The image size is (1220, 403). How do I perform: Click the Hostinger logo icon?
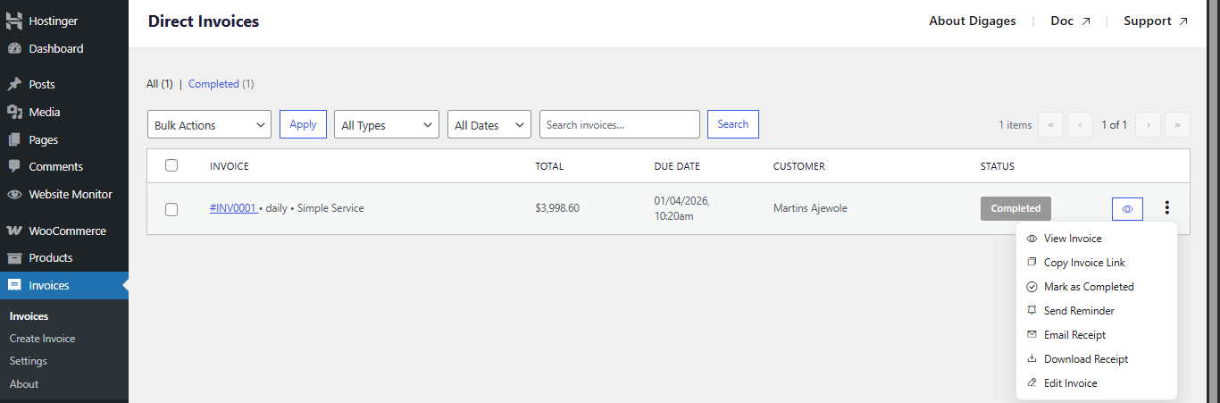pos(14,21)
